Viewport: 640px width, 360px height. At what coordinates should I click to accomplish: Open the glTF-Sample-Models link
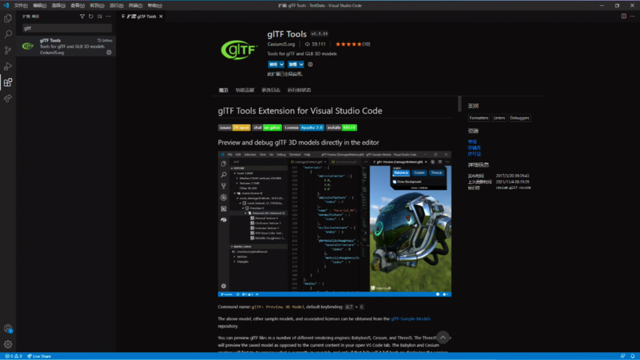[411, 318]
